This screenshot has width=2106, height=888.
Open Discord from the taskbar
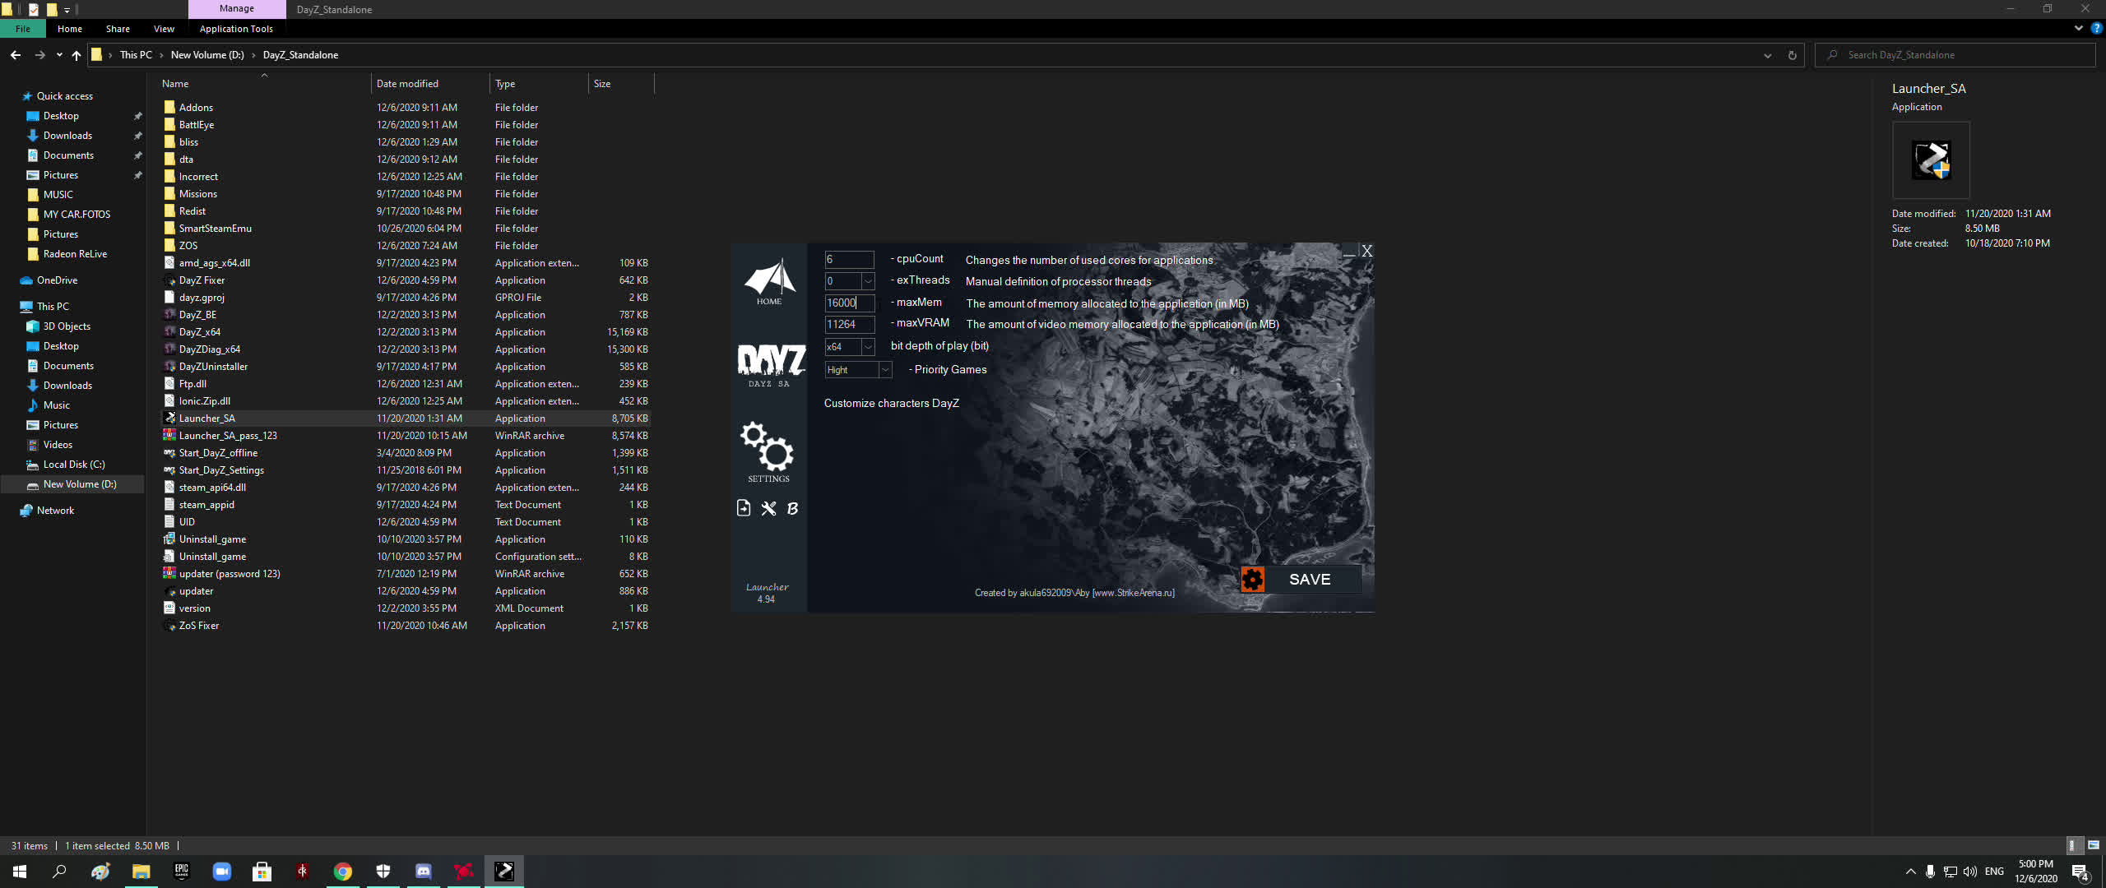424,871
